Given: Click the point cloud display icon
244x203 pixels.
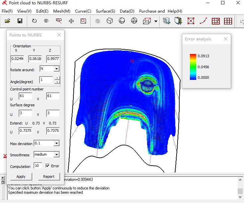Looking at the screenshot, I should click(98, 21).
